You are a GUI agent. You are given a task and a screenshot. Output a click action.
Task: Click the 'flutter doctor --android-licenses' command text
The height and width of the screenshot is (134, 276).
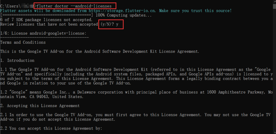tap(74, 6)
